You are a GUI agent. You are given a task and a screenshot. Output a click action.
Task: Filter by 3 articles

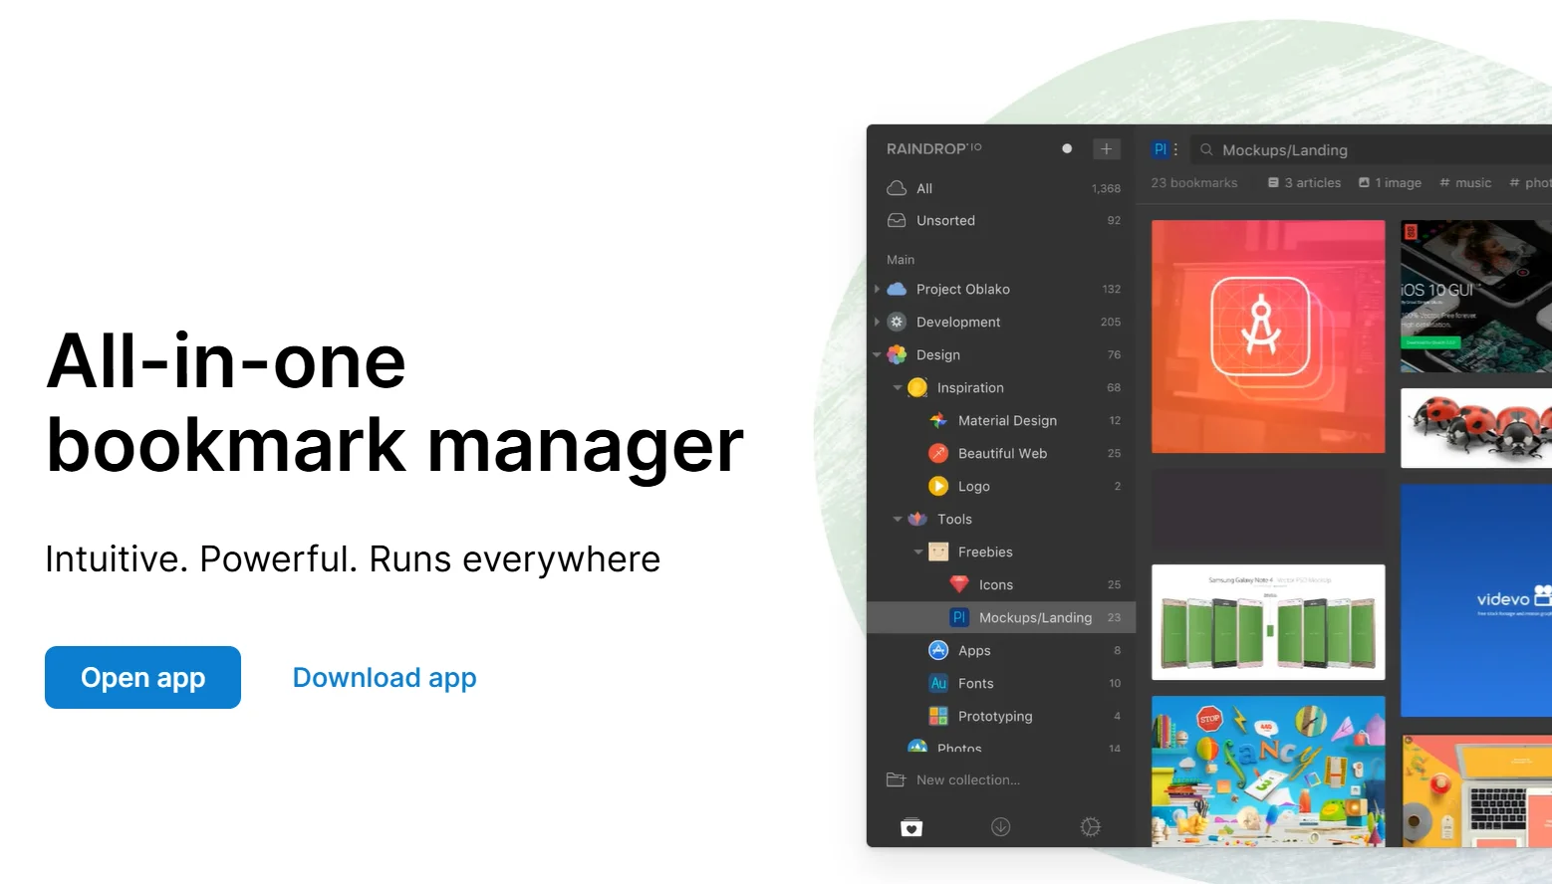1304,183
